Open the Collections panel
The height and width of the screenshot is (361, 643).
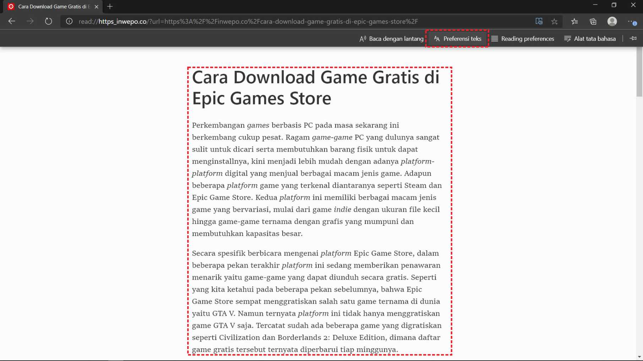[593, 21]
